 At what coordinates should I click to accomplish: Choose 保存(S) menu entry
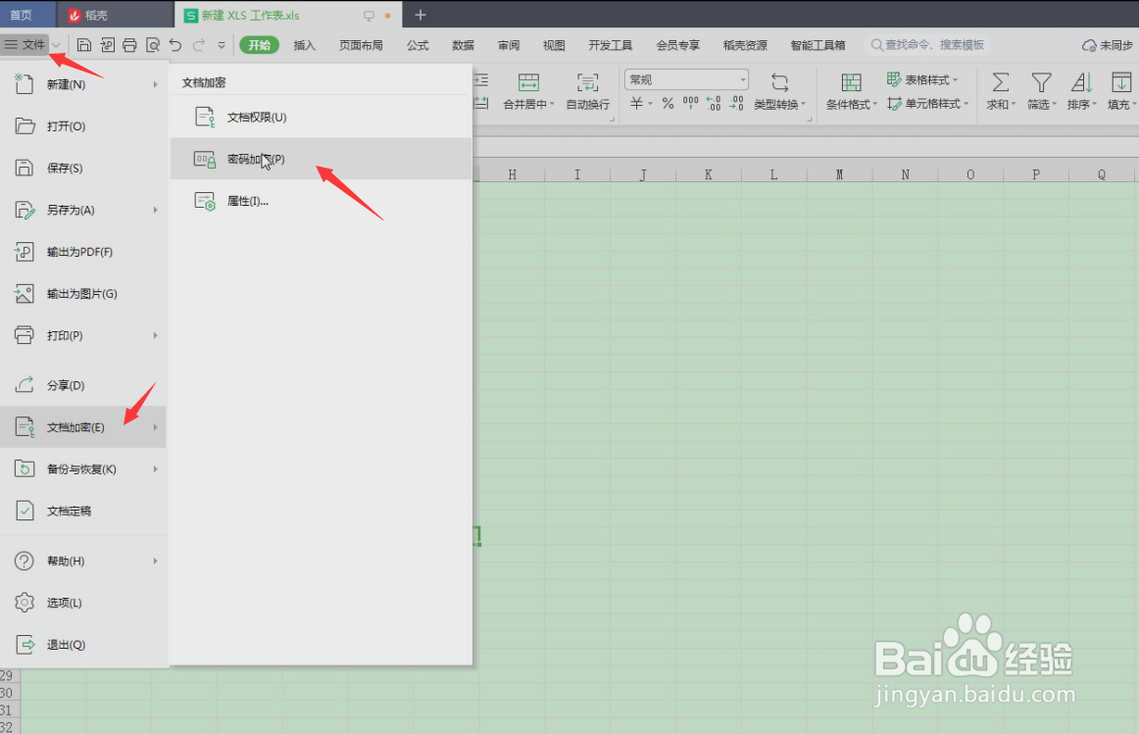click(83, 169)
